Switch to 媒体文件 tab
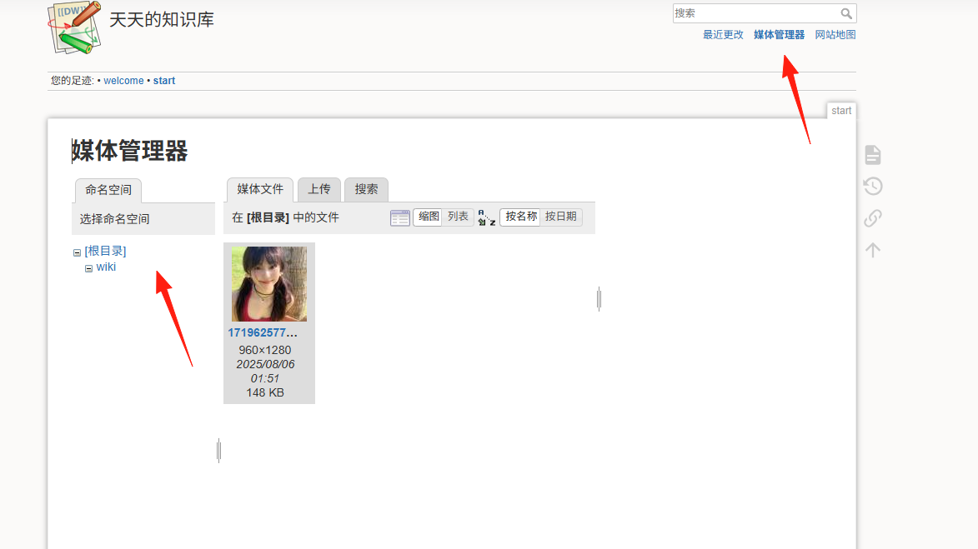Screen dimensions: 978x549 (260, 189)
